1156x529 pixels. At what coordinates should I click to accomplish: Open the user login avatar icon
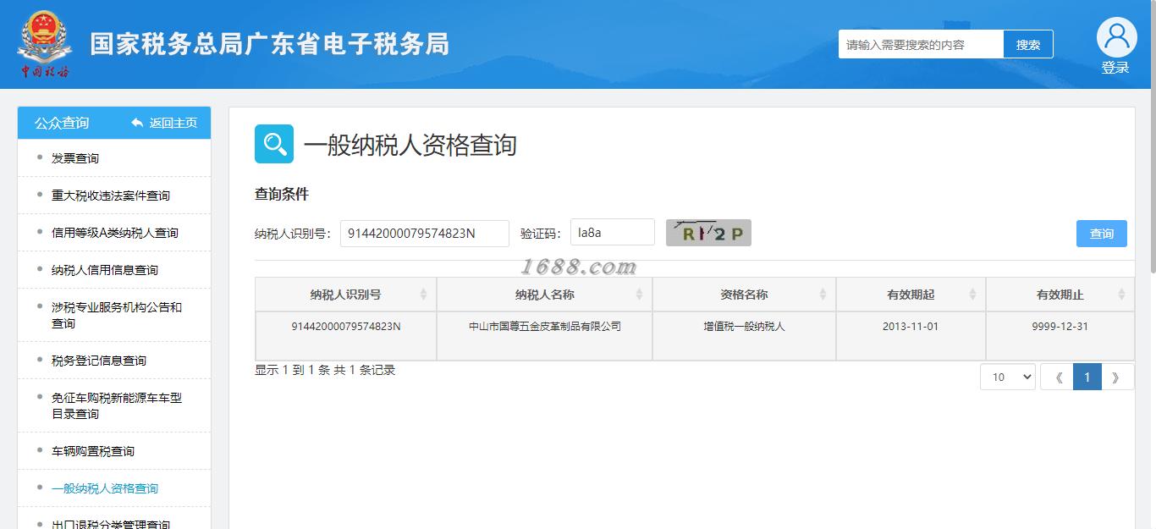tap(1116, 36)
